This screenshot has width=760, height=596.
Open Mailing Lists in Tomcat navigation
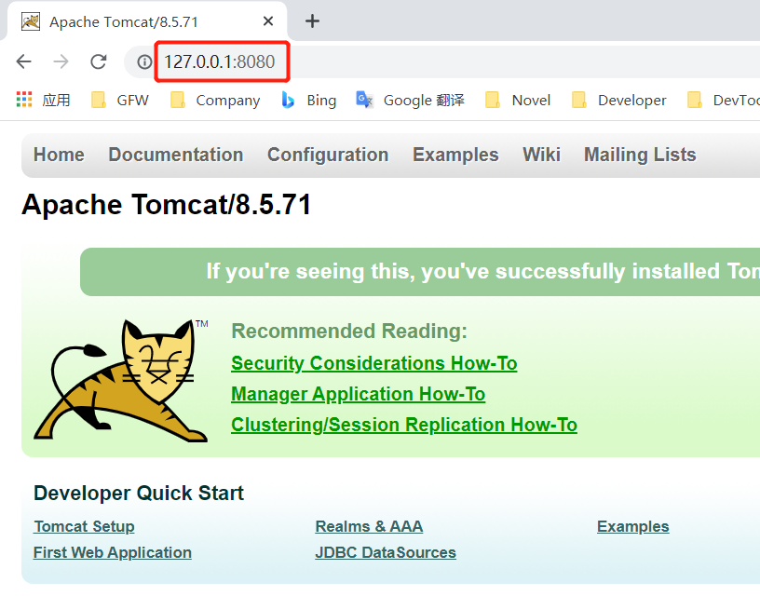(640, 155)
